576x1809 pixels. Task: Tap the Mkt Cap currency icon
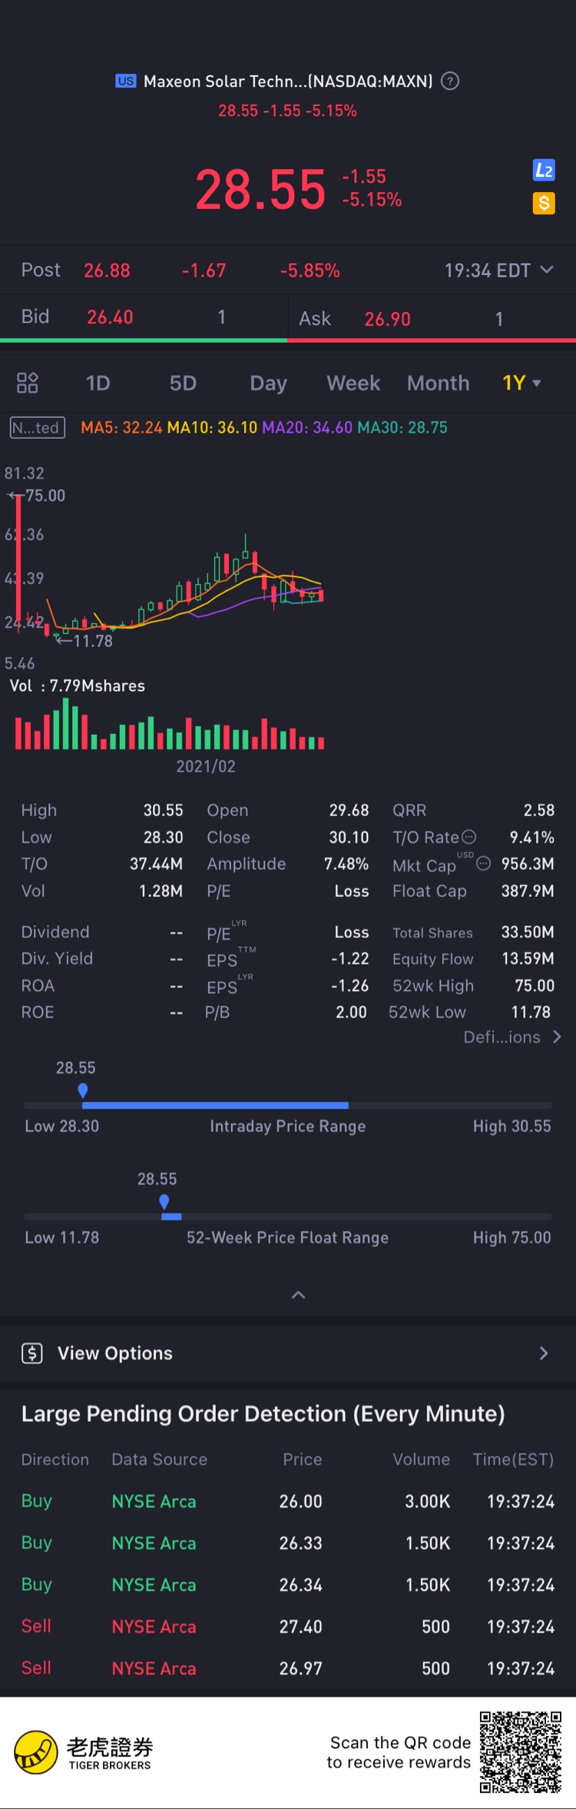click(x=483, y=863)
